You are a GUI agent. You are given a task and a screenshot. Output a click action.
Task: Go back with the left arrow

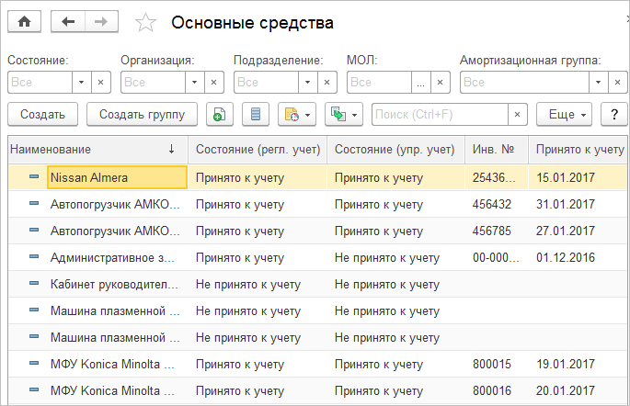(x=68, y=21)
